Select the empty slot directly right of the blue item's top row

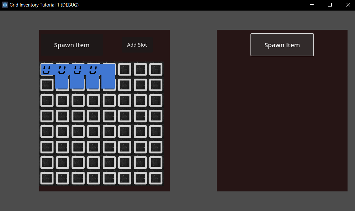click(124, 69)
